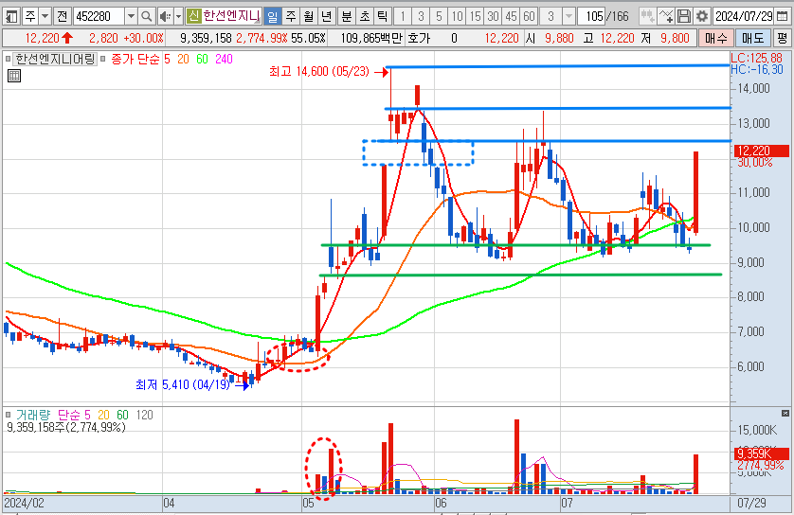Select the 45 interval button
This screenshot has height=515, width=794.
point(512,17)
